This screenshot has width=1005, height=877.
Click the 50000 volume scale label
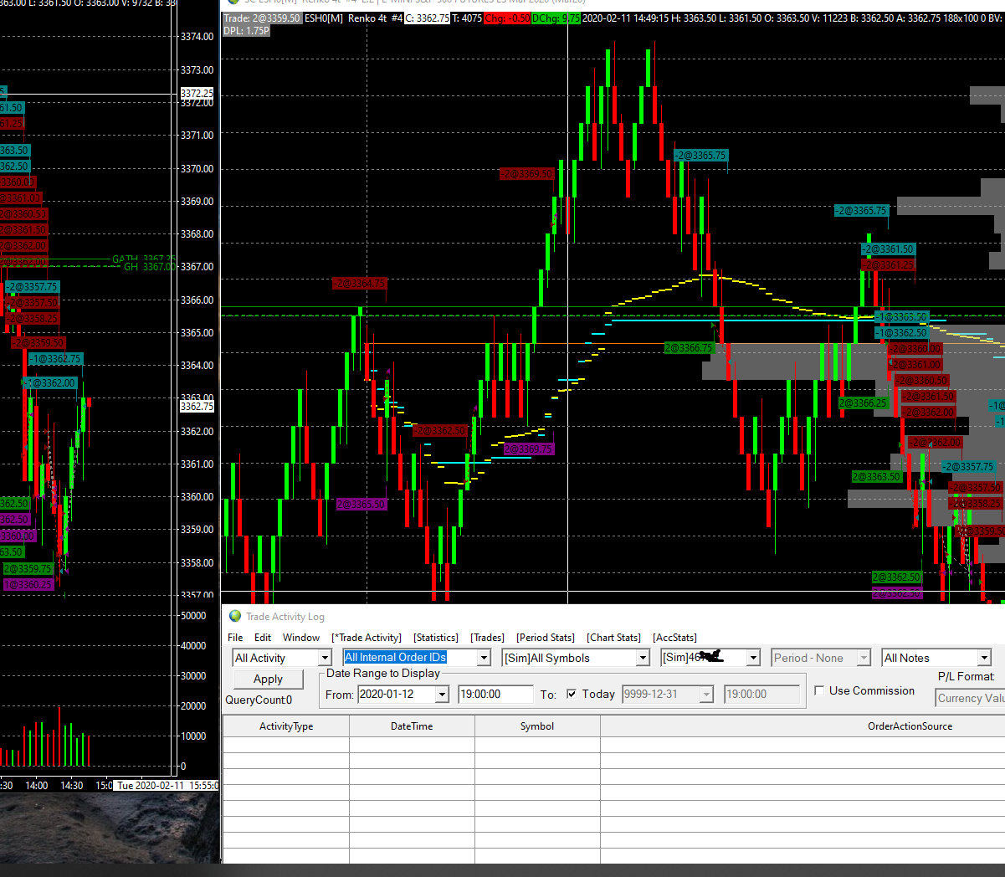(x=193, y=616)
